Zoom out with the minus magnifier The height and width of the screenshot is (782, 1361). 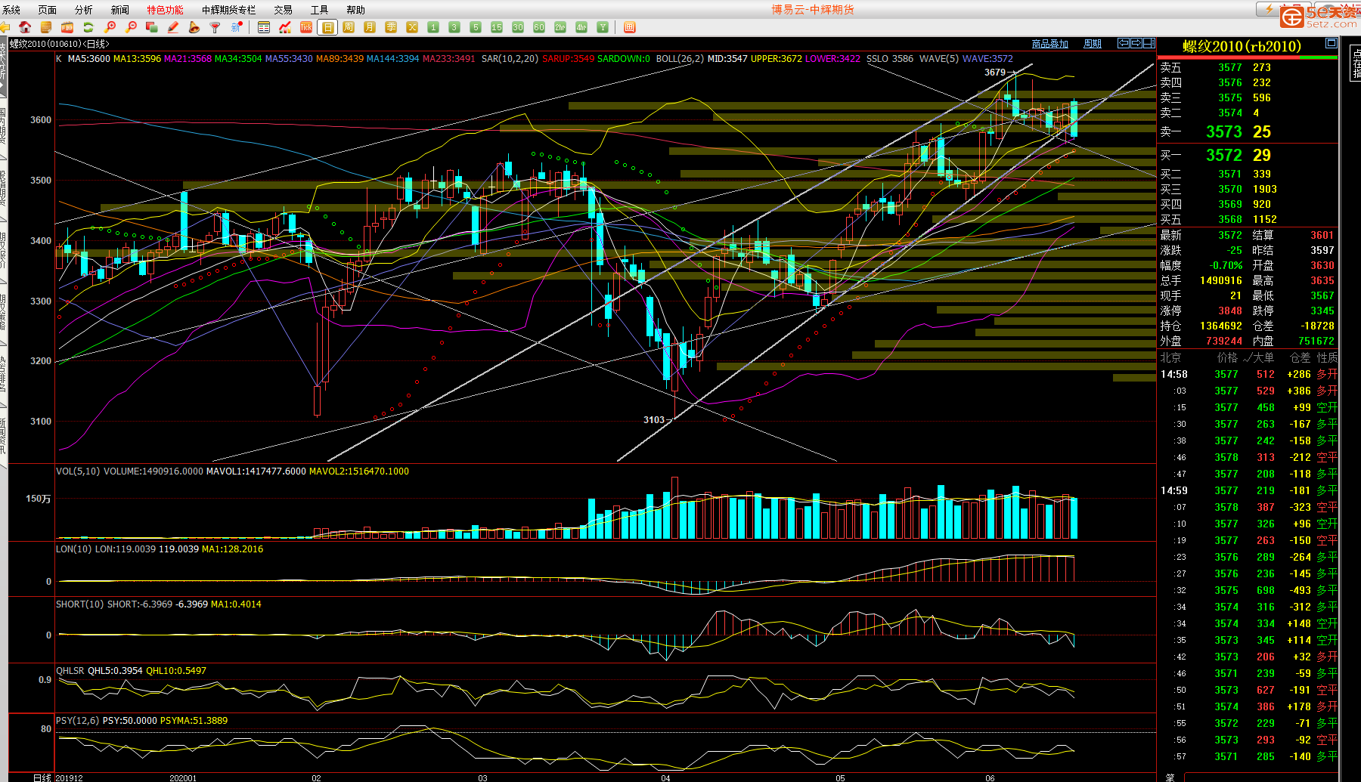(x=131, y=27)
